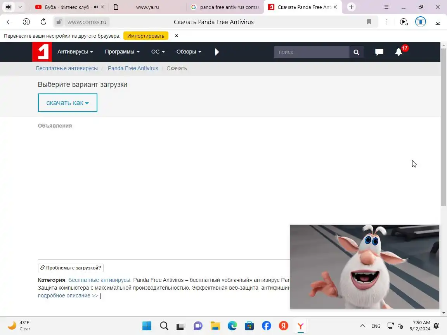Open the Comss red logo home link
The width and height of the screenshot is (447, 335).
(x=42, y=52)
